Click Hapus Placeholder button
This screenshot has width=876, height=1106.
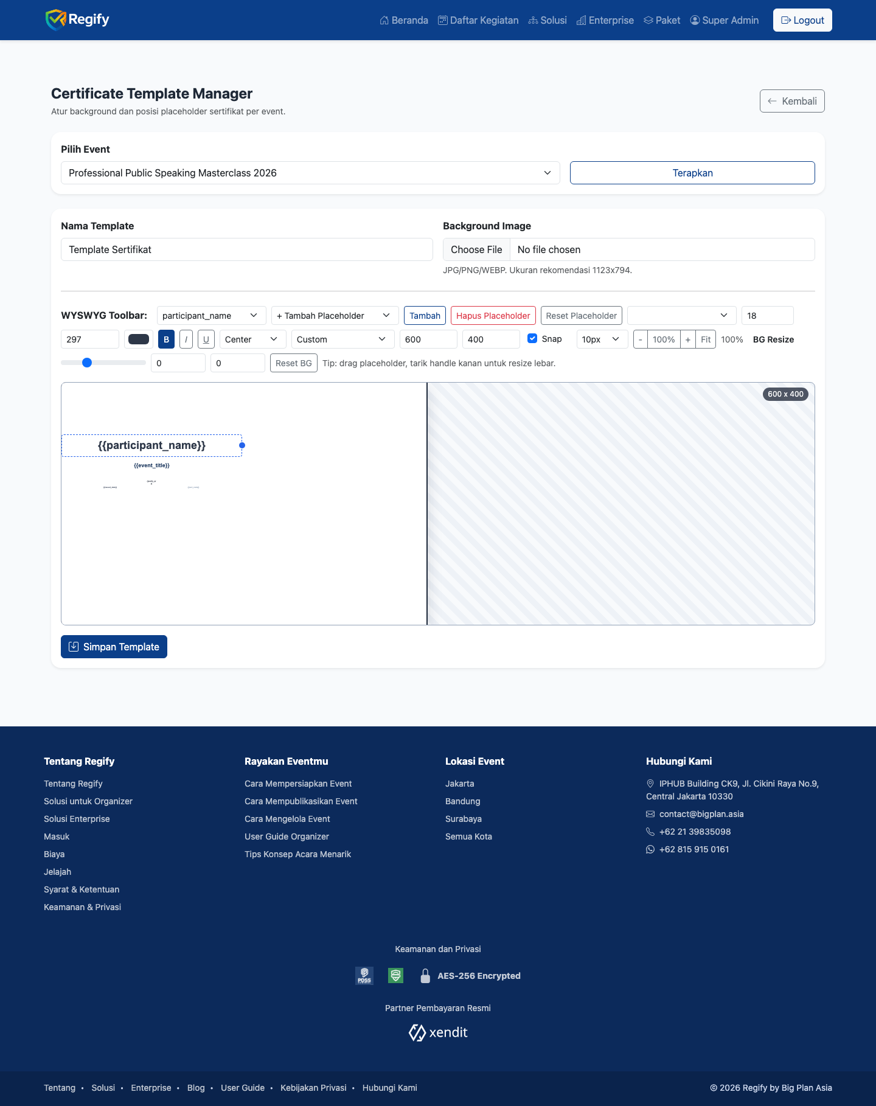coord(493,316)
